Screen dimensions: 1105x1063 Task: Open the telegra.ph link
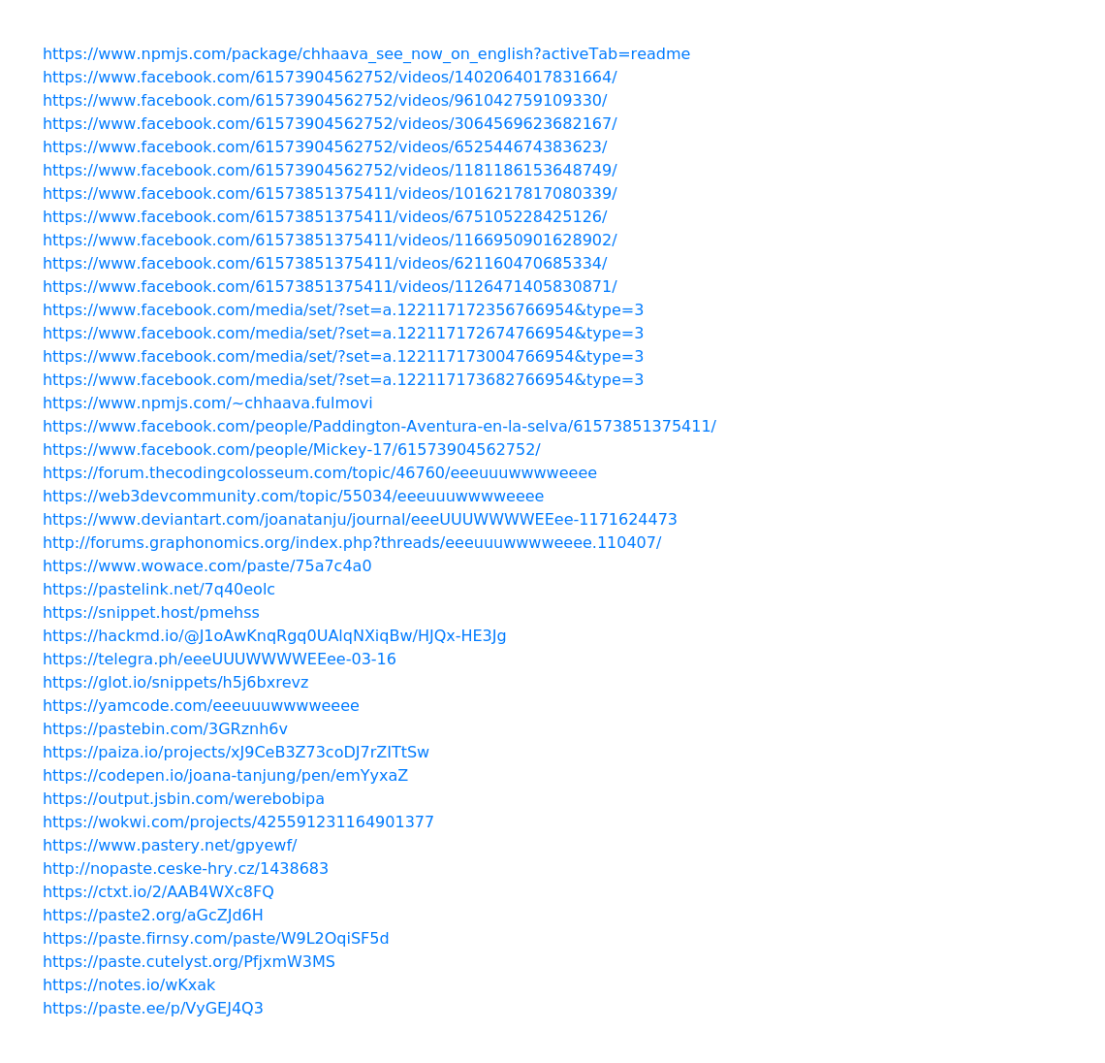coord(220,660)
